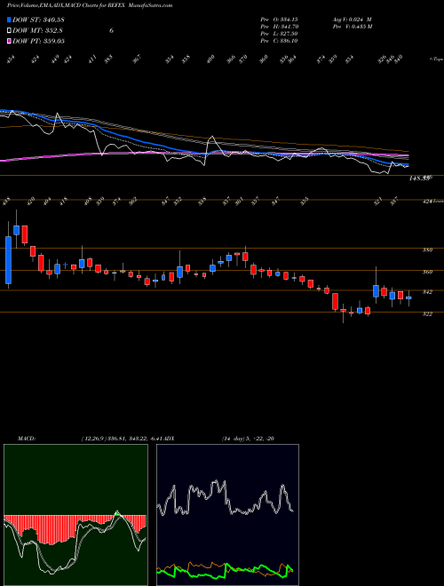Viewport: 444px width, 586px height.
Task: Click the number 6 beside DOW MT
Action: point(111,30)
